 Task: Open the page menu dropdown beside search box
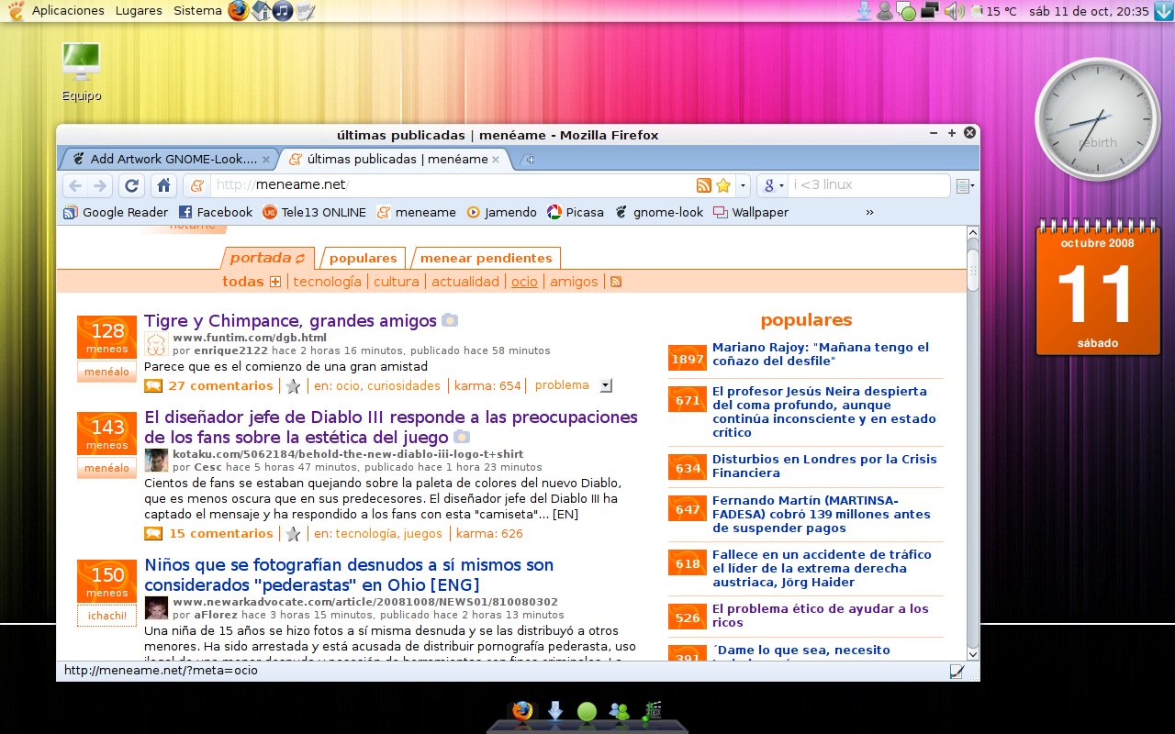tap(965, 185)
